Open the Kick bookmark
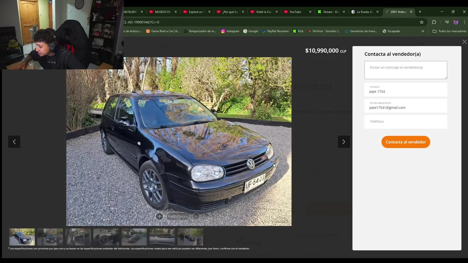The image size is (468, 263). point(298,31)
